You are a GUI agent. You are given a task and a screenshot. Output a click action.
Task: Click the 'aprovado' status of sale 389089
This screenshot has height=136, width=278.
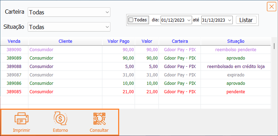(236, 58)
